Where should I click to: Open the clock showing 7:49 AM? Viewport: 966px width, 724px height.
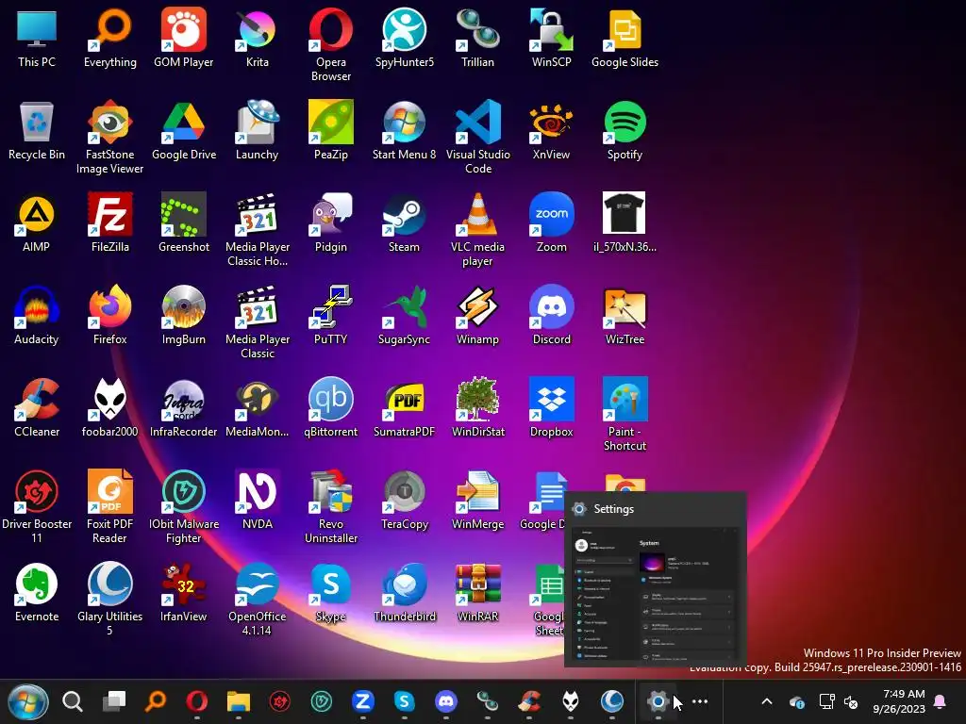[x=899, y=701]
